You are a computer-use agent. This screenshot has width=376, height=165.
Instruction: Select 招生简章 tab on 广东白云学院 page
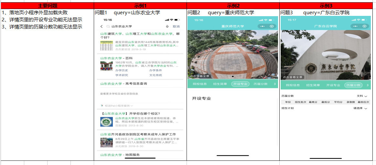313,85
